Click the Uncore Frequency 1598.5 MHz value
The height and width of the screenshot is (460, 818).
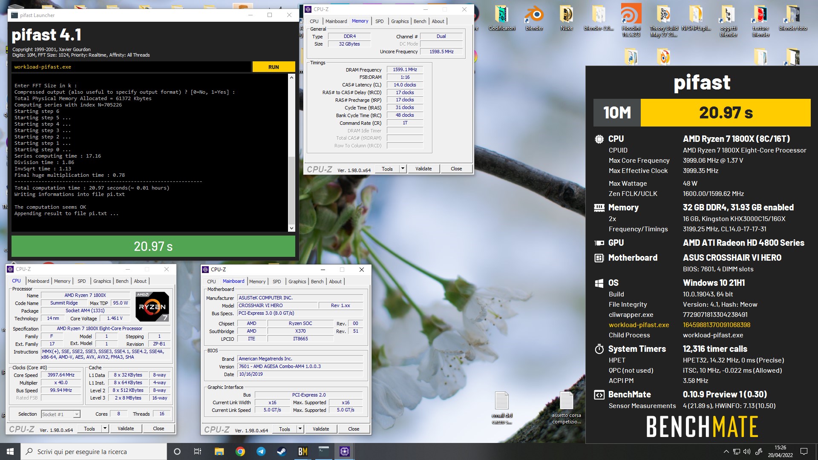click(441, 52)
